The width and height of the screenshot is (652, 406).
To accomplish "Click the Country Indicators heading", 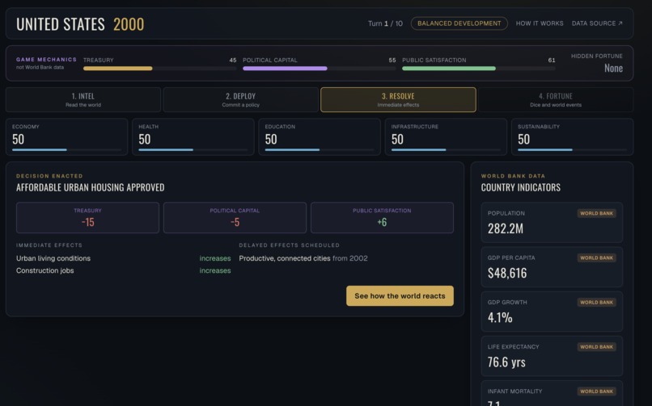I will coord(521,187).
